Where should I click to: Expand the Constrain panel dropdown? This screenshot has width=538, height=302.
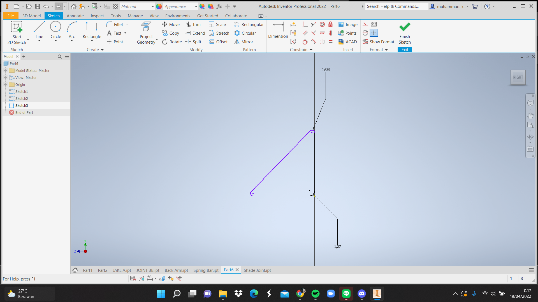tap(311, 50)
